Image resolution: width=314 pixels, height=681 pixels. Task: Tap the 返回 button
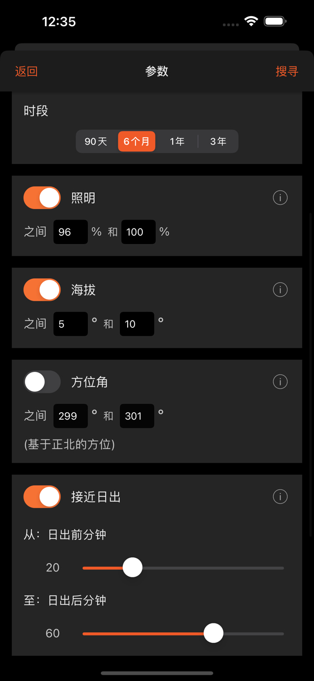tap(26, 71)
